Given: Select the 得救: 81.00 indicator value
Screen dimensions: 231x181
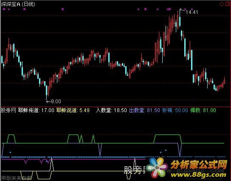Looking at the screenshot, I should point(203,110).
